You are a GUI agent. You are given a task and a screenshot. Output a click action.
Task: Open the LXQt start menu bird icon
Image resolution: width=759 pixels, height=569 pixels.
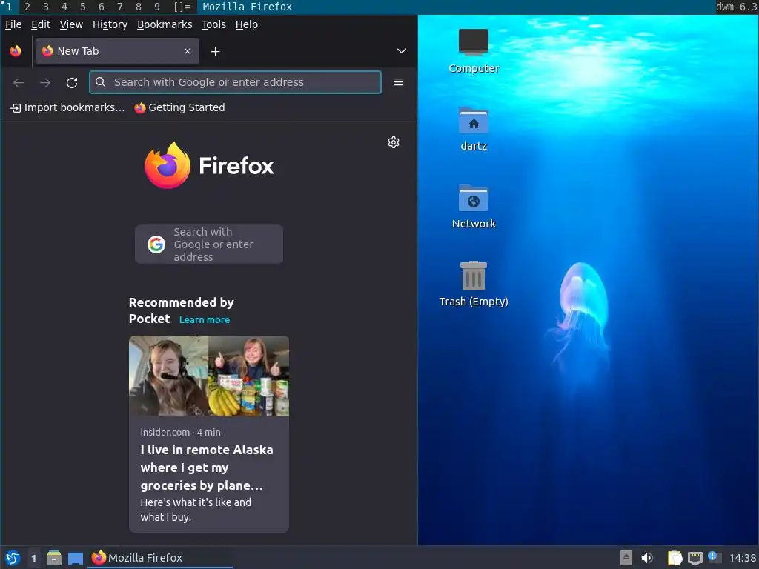[13, 558]
